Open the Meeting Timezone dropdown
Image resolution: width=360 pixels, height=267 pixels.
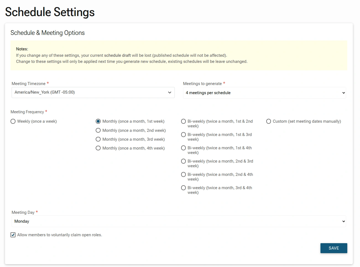[88, 93]
